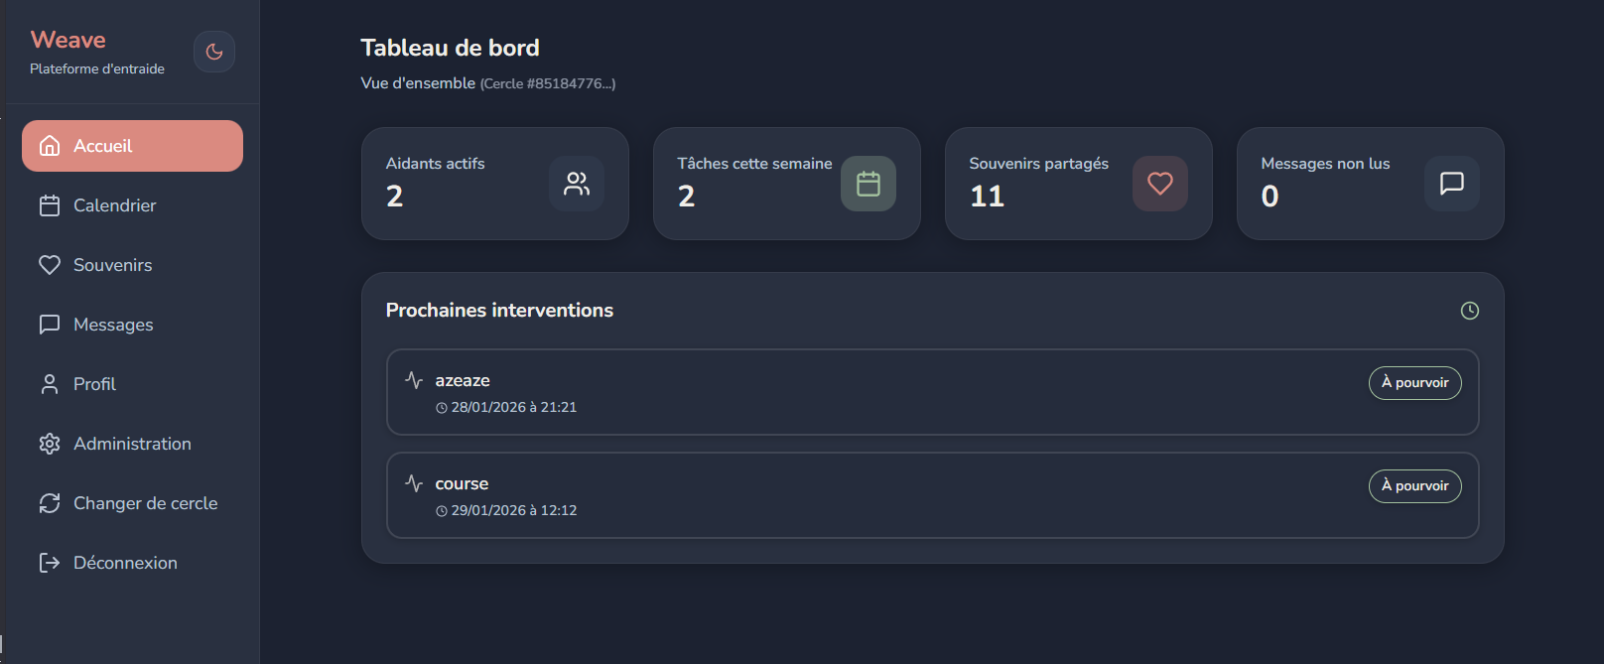Click the Weave logo heading
The width and height of the screenshot is (1604, 664).
[x=68, y=40]
